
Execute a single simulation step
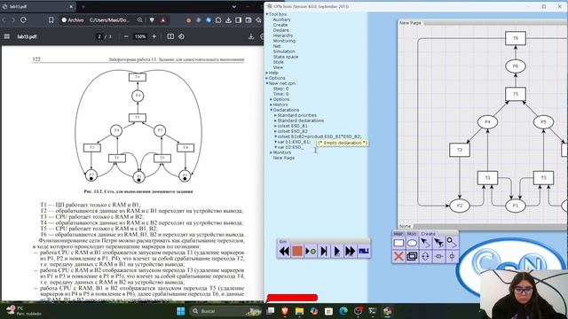(x=324, y=251)
